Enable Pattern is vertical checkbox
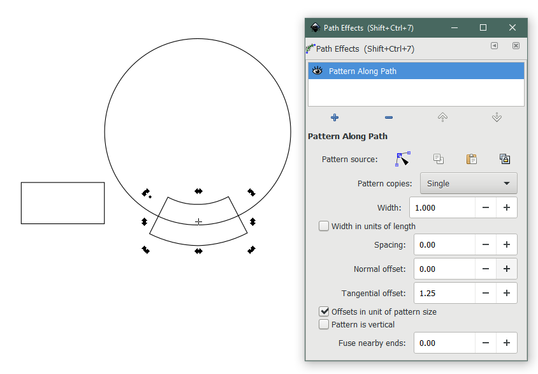The height and width of the screenshot is (374, 538). 324,324
